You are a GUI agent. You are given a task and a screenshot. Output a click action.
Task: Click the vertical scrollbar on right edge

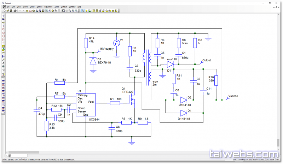(278, 143)
